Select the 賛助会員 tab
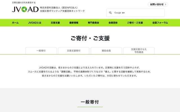Image resolution: width=180 pixels, height=112 pixels. [x=106, y=51]
